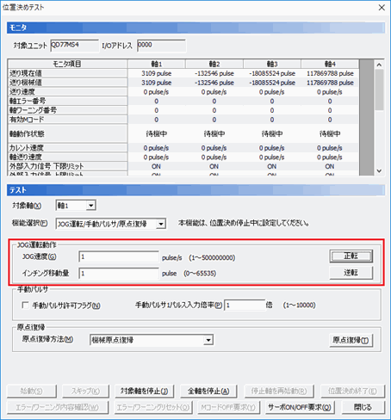Click the JOG速度 input field

119,256
